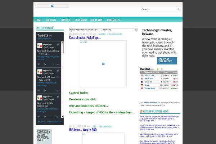Click No comments link on Castrol post
This screenshot has height=144, width=216.
pyautogui.click(x=115, y=34)
